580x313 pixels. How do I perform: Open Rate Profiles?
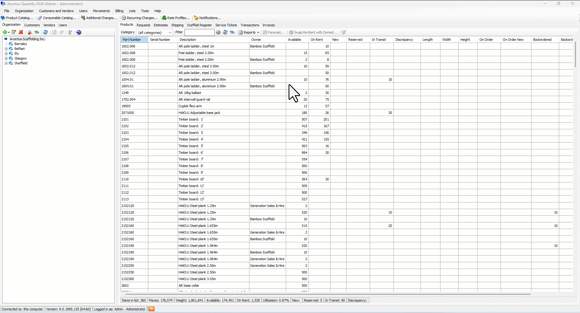point(176,18)
